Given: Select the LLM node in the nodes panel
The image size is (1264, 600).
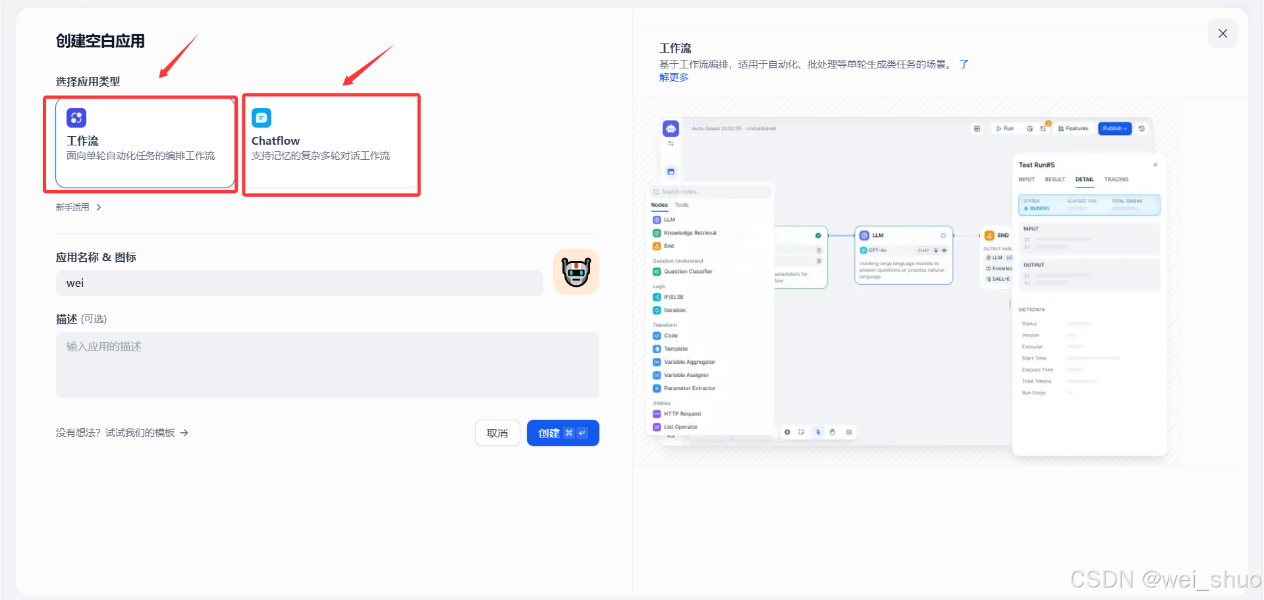Looking at the screenshot, I should click(x=668, y=219).
